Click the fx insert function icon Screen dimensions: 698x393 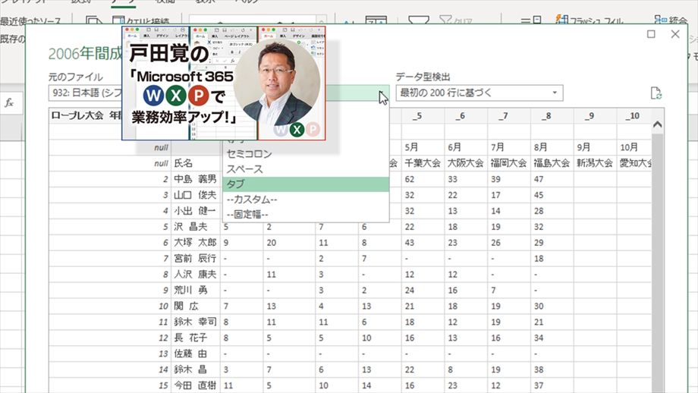[x=9, y=103]
